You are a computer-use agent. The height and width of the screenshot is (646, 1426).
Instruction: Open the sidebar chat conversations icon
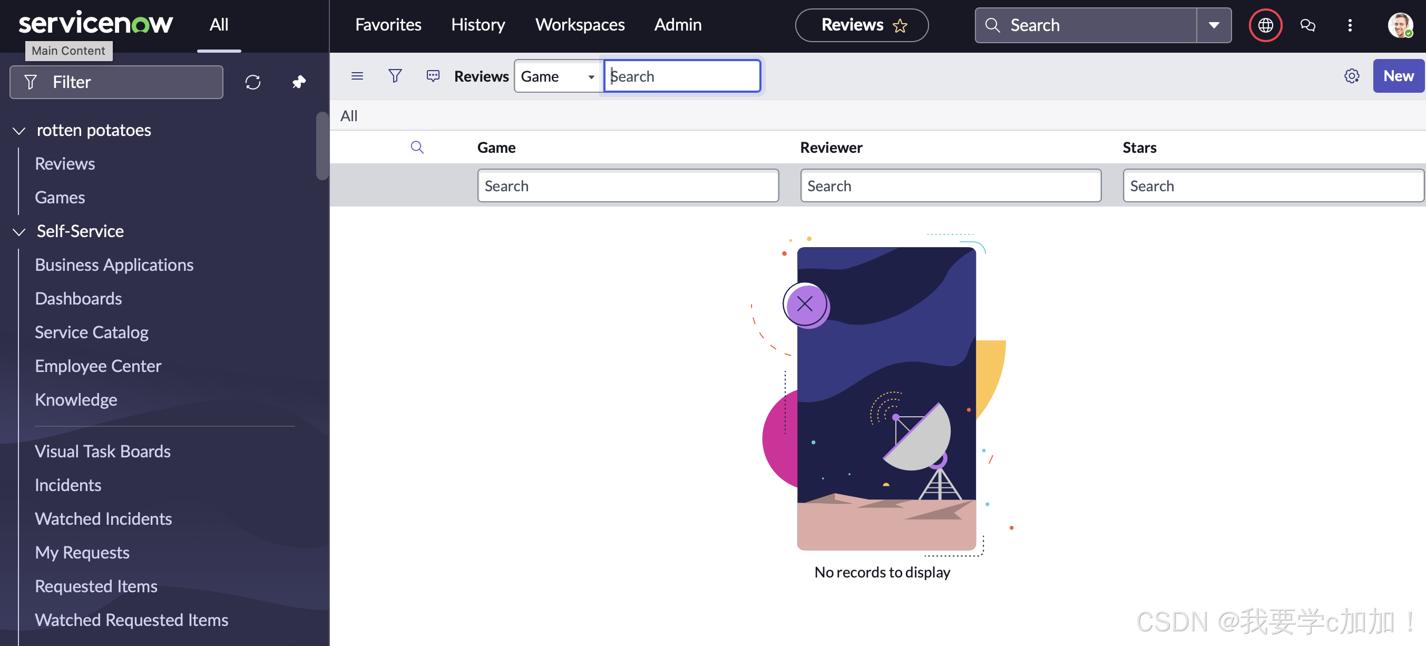1307,25
